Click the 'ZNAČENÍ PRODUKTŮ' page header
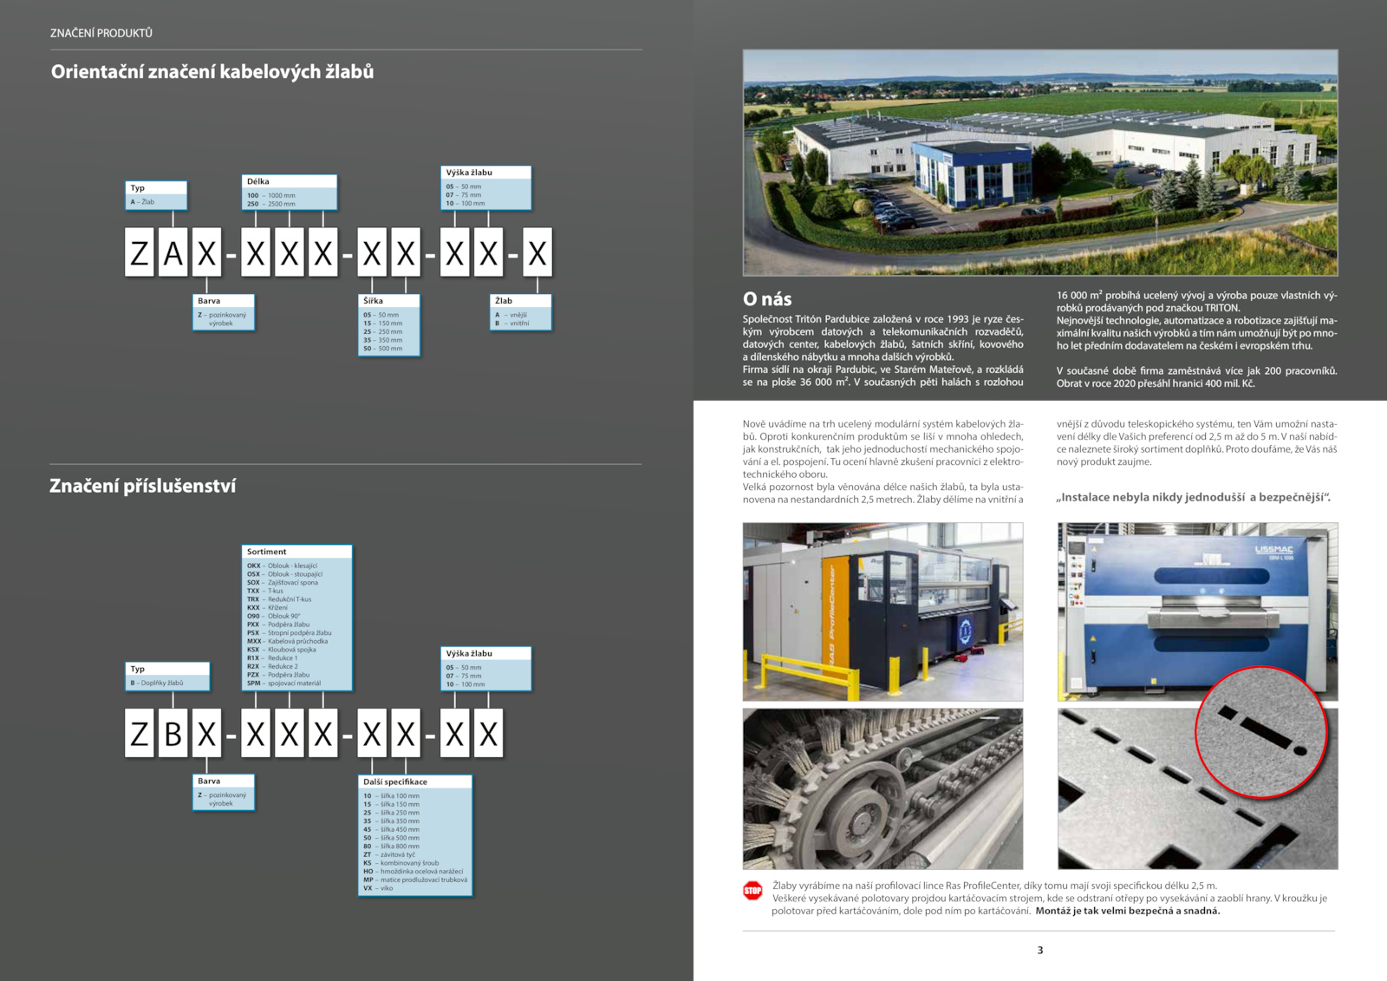 coord(101,33)
